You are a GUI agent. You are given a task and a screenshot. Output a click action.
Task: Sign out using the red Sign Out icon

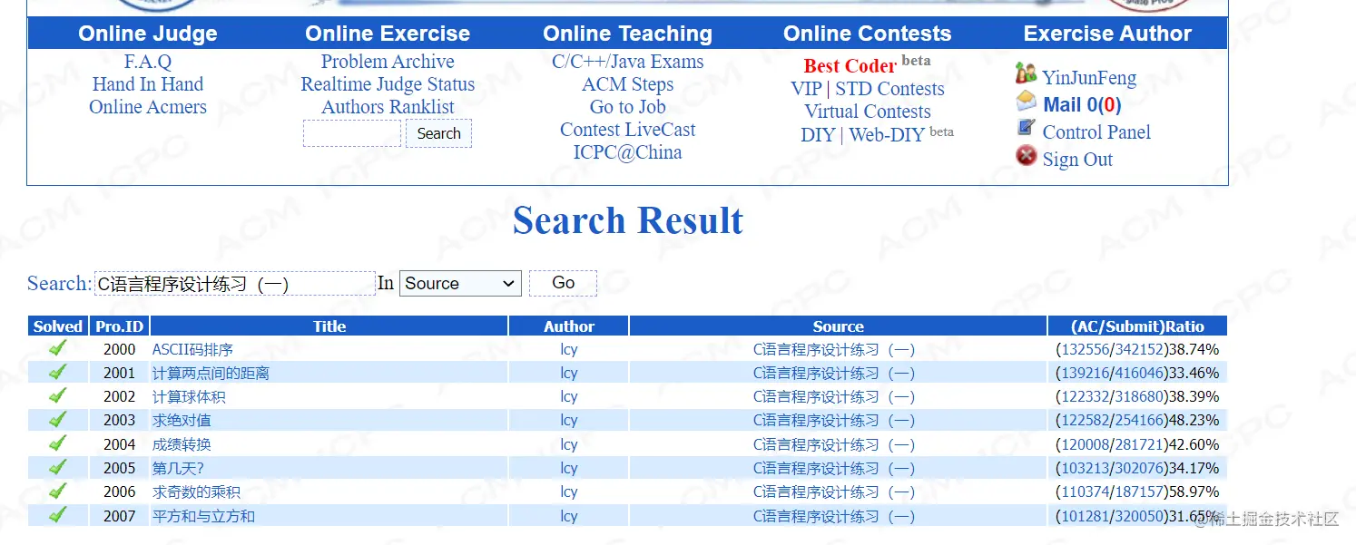pyautogui.click(x=1025, y=156)
